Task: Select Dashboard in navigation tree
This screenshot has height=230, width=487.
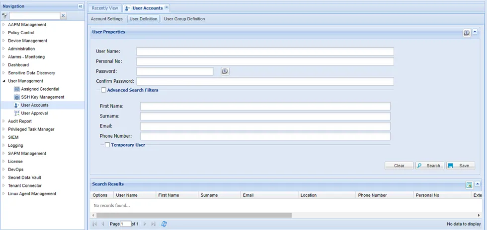Action: [18, 65]
